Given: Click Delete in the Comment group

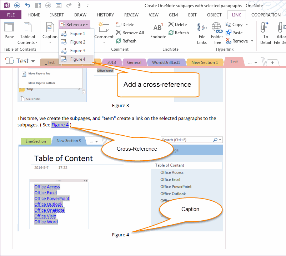Looking at the screenshot, I should [x=125, y=24].
